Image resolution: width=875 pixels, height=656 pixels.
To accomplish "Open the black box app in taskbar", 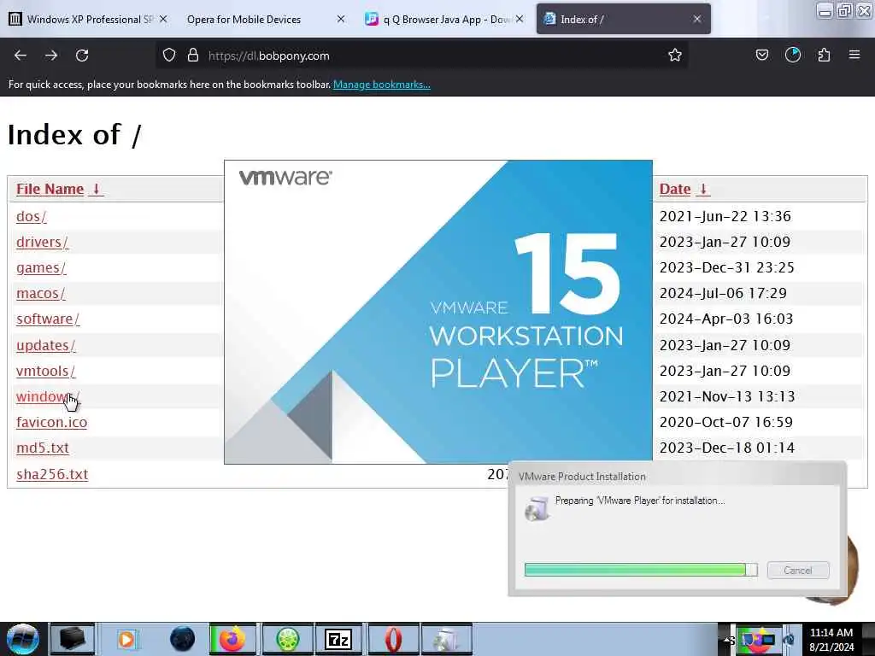I will [73, 639].
